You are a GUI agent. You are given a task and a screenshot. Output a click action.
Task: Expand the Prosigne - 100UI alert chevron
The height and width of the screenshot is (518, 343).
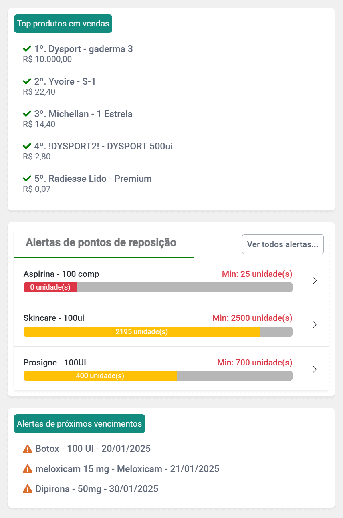click(315, 369)
